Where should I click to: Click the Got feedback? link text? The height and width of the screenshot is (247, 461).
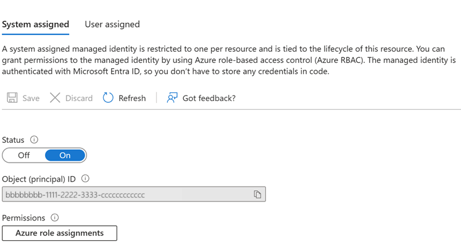(x=209, y=98)
